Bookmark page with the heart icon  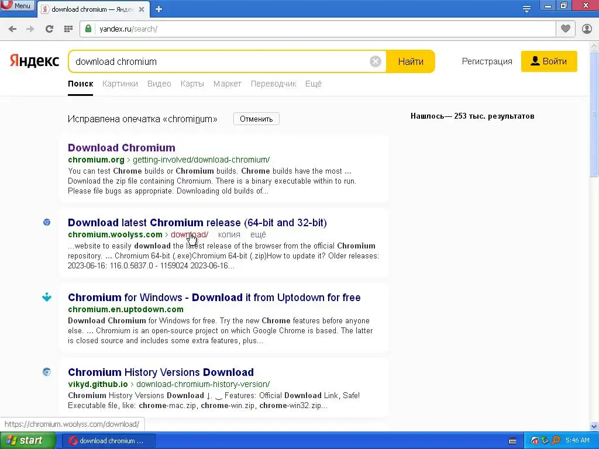coord(566,29)
